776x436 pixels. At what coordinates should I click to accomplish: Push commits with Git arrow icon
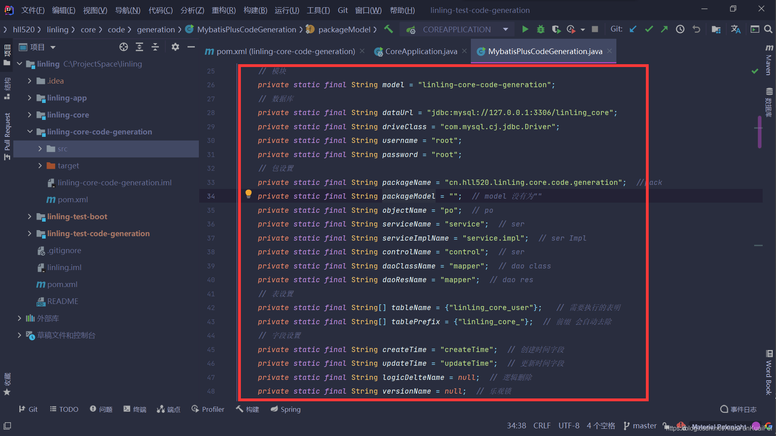pos(664,29)
